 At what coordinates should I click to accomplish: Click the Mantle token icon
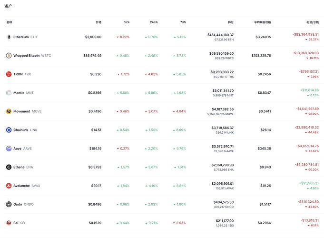point(9,93)
